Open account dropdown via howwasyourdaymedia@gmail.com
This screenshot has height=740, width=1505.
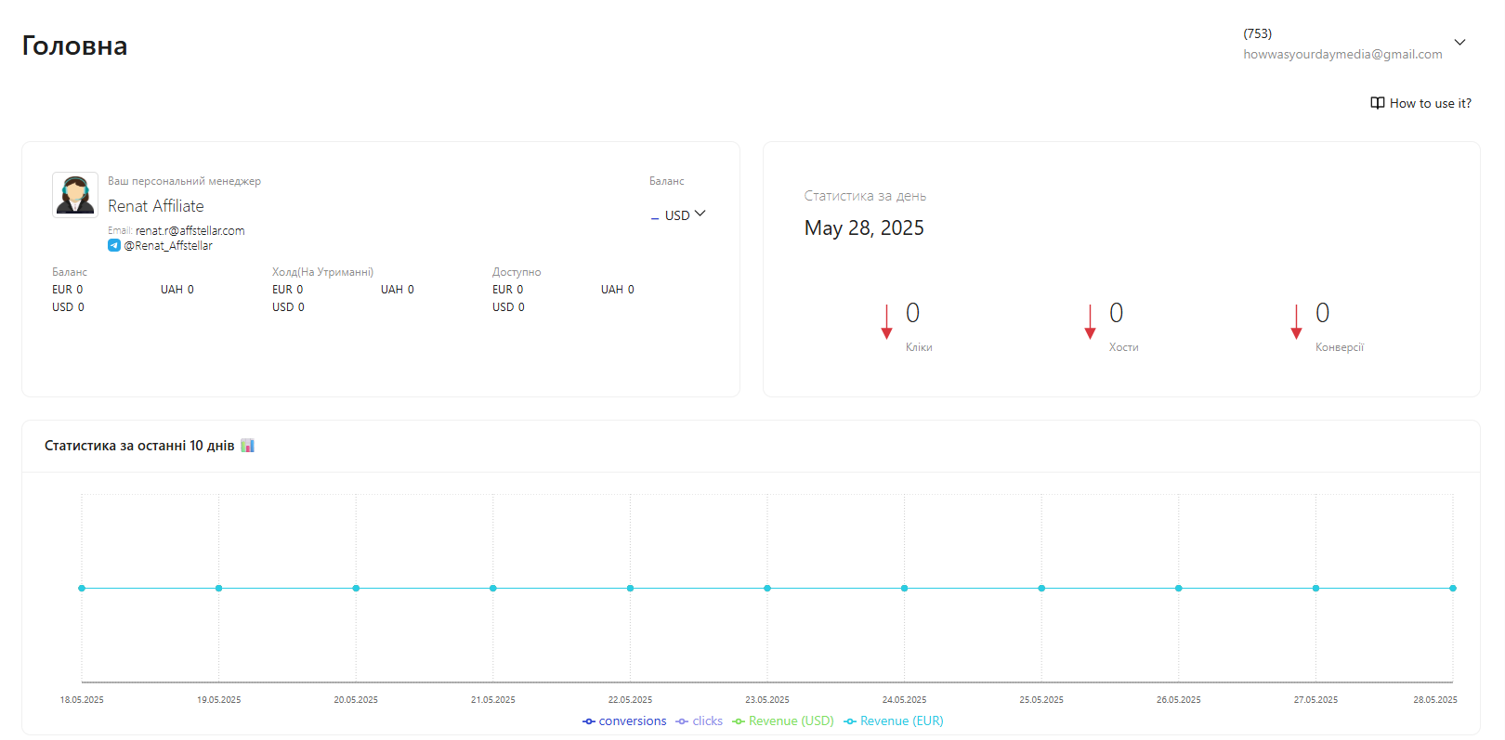click(x=1342, y=55)
